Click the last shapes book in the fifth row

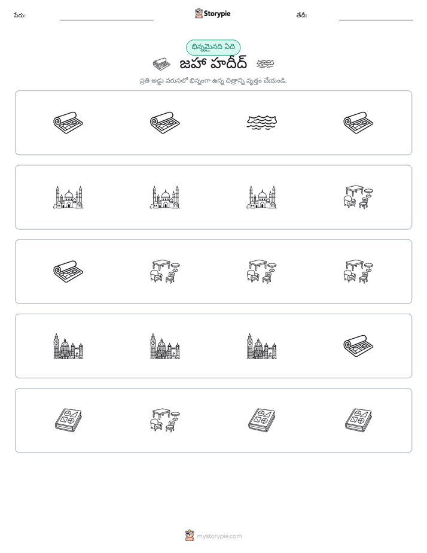click(358, 420)
